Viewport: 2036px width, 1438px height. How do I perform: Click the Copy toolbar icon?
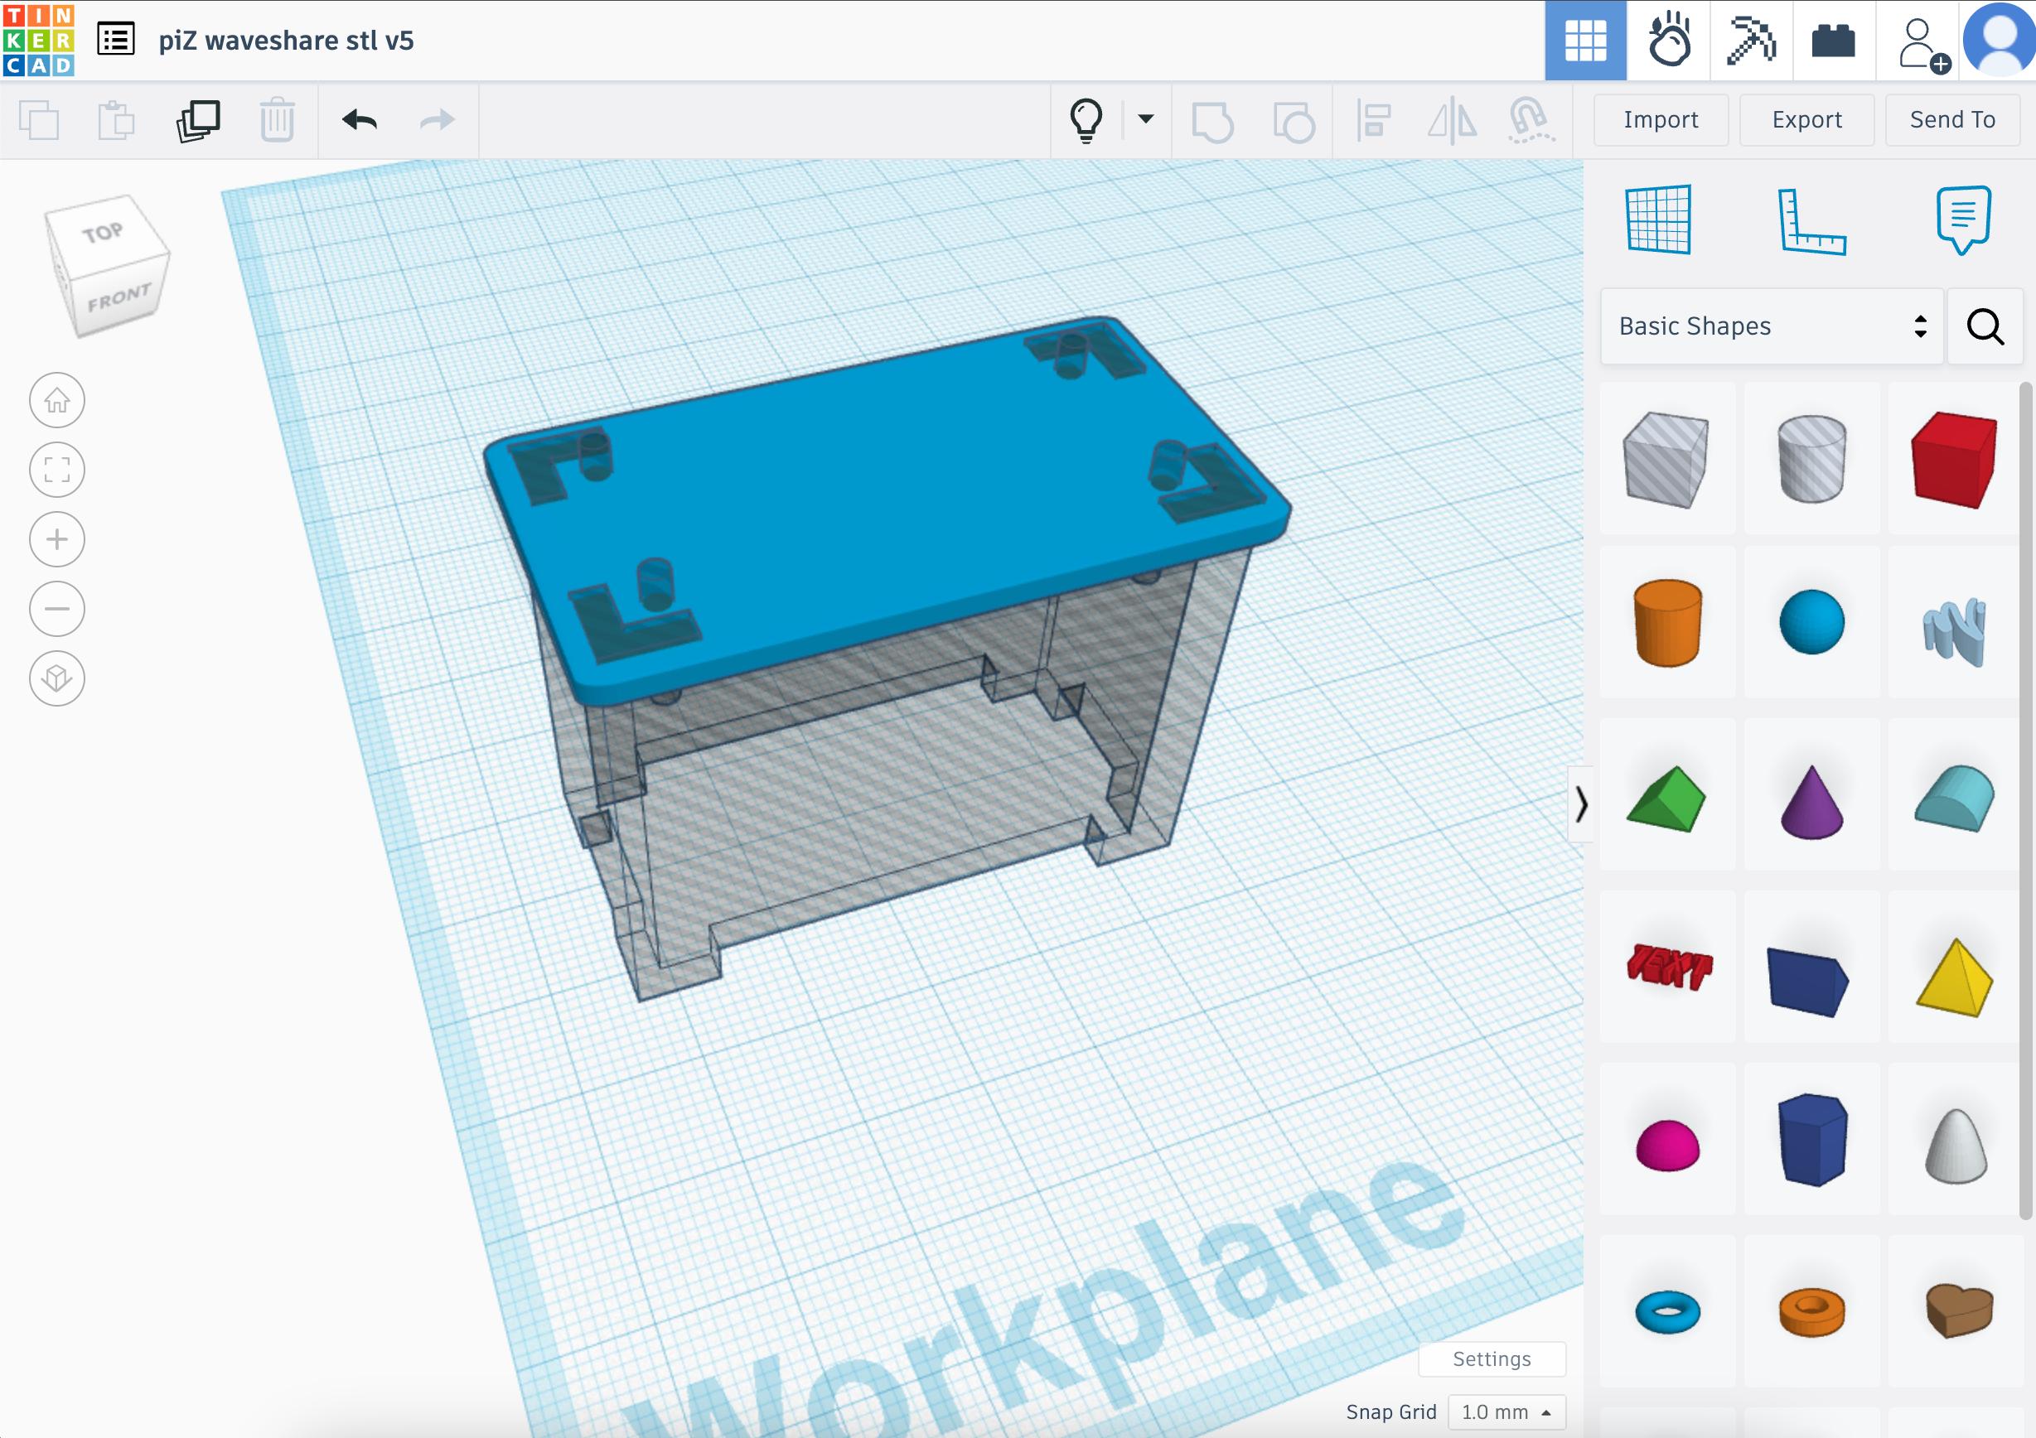click(39, 119)
